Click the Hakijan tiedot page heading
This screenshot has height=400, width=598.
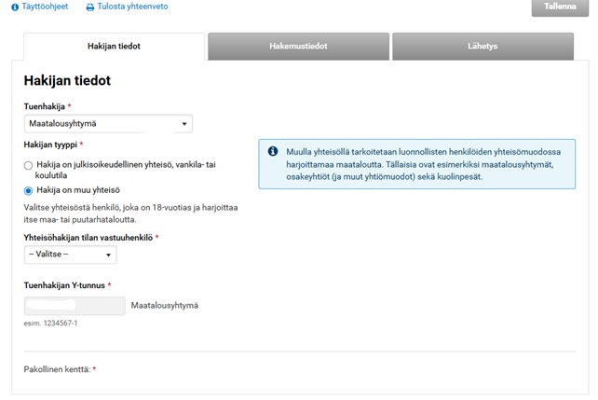click(x=67, y=81)
